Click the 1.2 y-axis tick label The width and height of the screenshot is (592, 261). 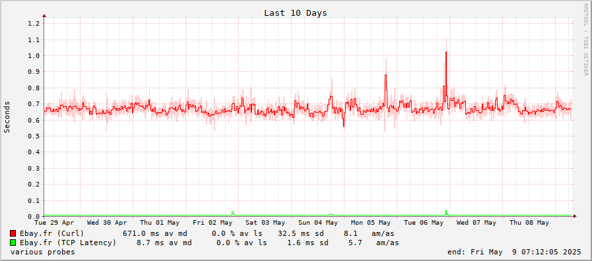(x=34, y=23)
